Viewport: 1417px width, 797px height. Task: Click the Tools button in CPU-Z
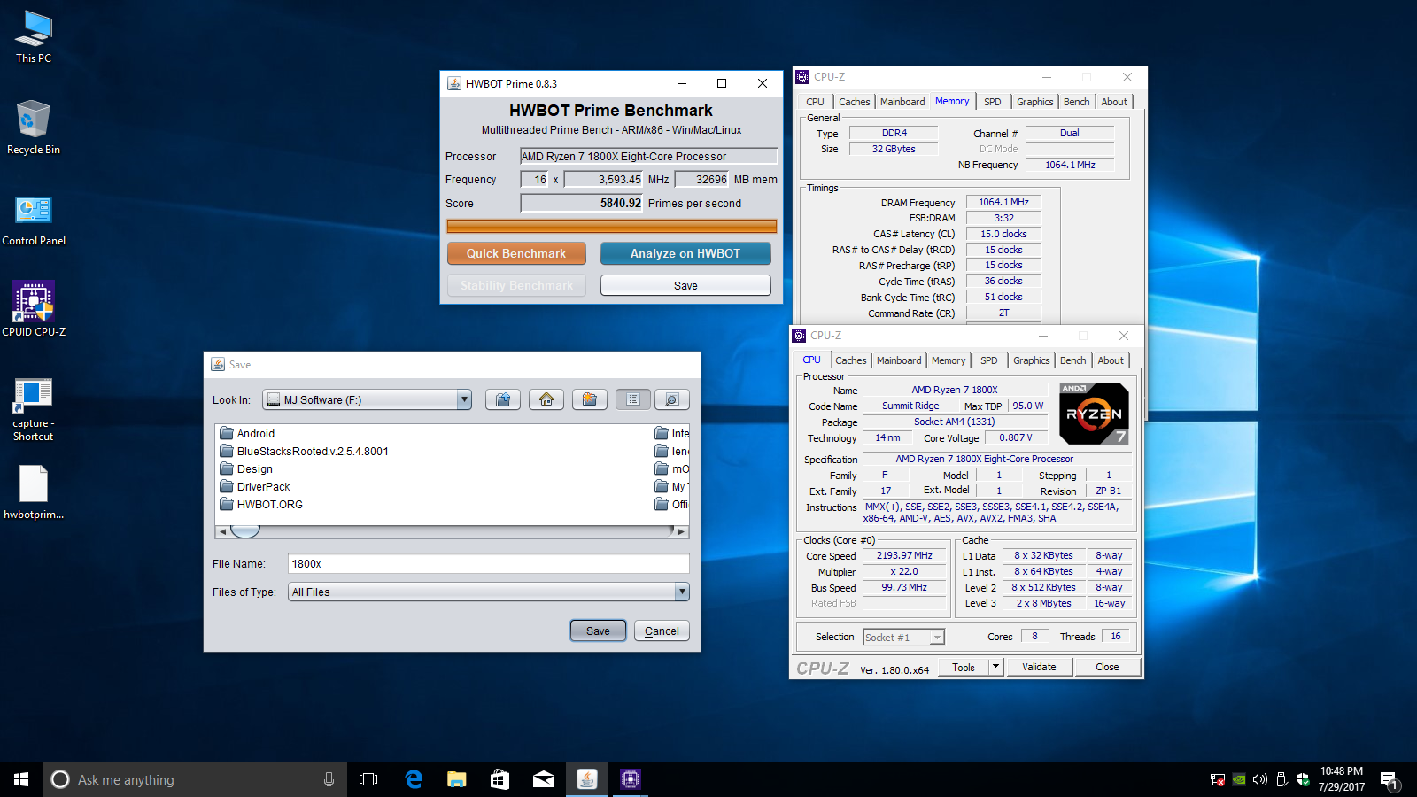[964, 667]
